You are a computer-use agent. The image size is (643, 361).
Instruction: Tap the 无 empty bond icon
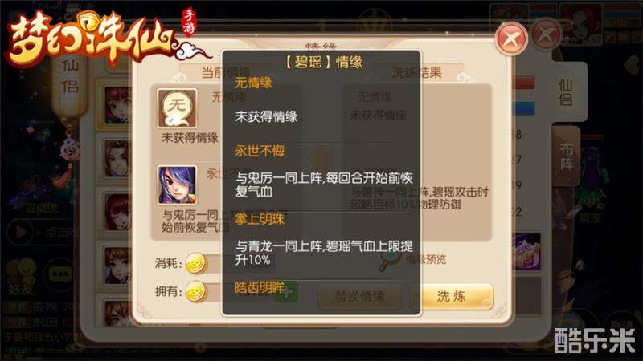coord(177,108)
